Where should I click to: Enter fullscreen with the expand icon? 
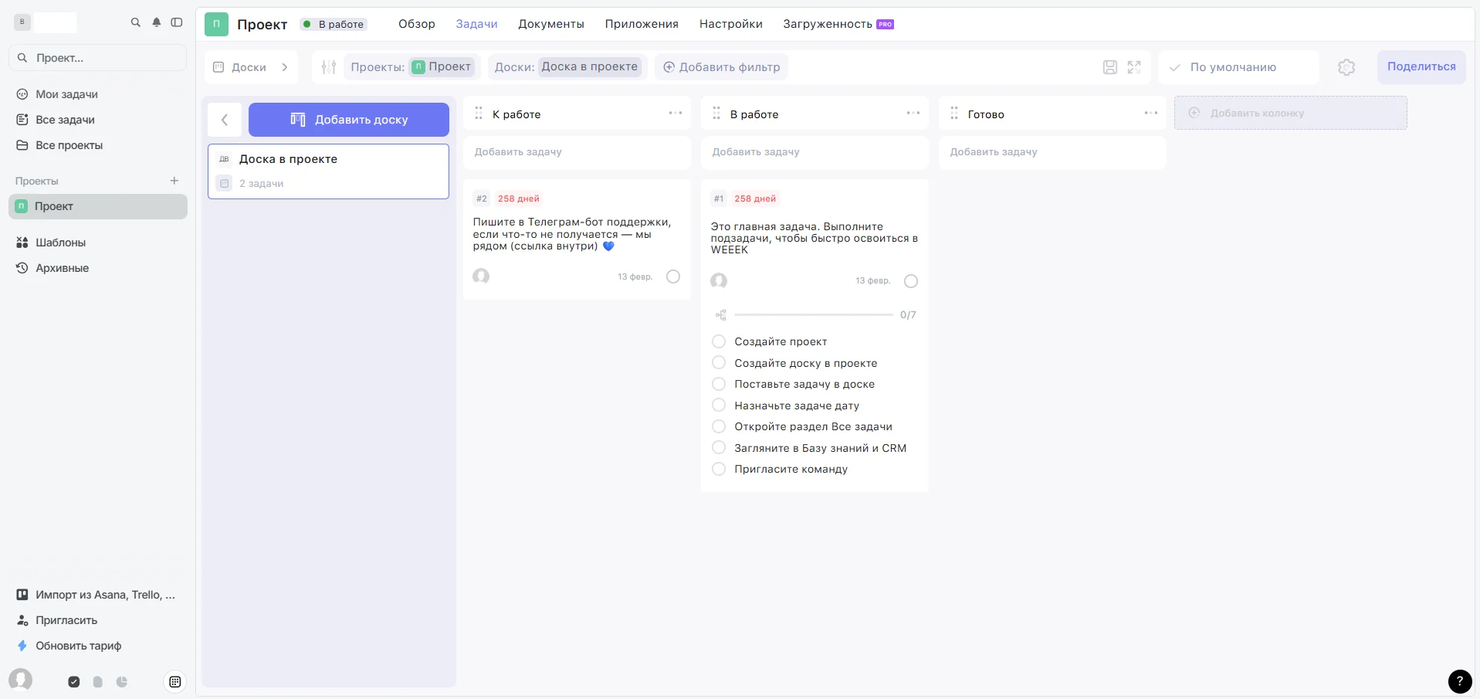click(1134, 67)
